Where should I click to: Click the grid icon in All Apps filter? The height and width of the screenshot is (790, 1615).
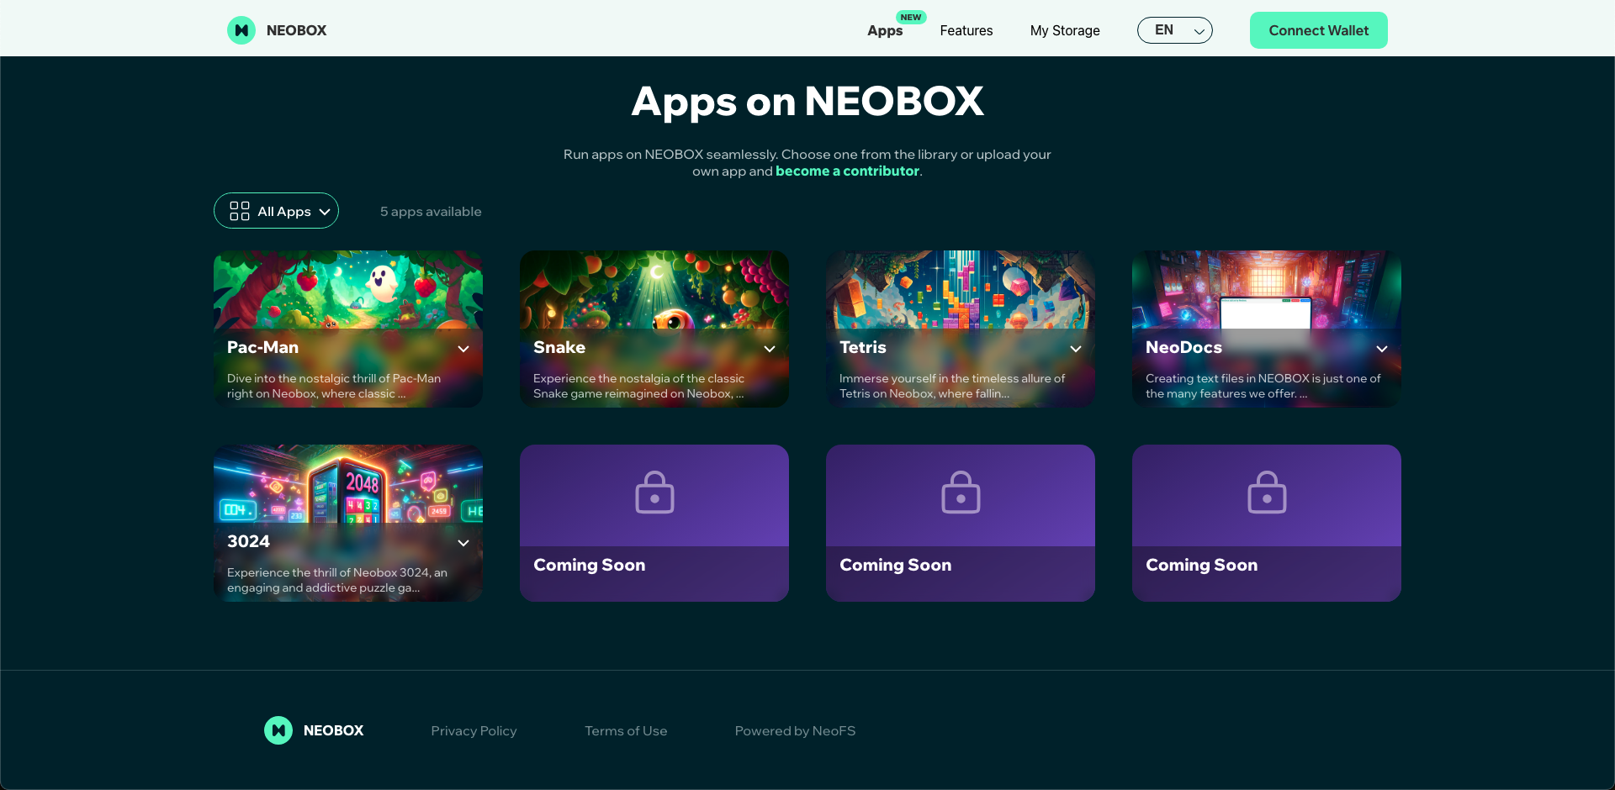(240, 211)
